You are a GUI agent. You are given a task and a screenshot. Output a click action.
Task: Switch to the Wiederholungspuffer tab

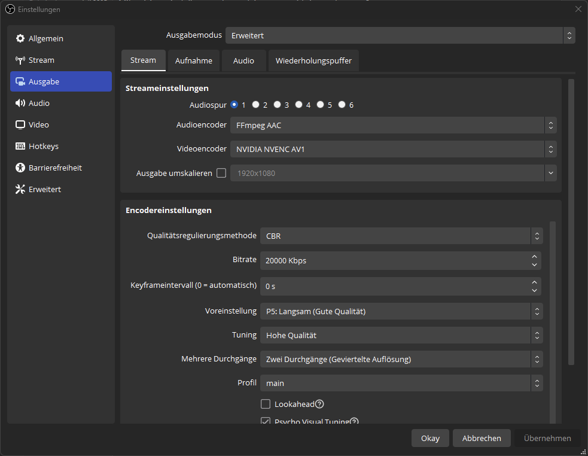point(313,60)
